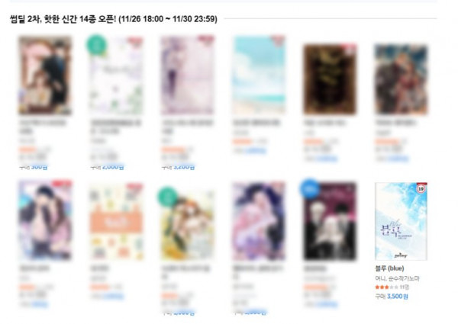Image resolution: width=458 pixels, height=324 pixels.
Task: Click the 썸딜 2차 핫한 신간 14종 오픈 heading
Action: tap(114, 19)
